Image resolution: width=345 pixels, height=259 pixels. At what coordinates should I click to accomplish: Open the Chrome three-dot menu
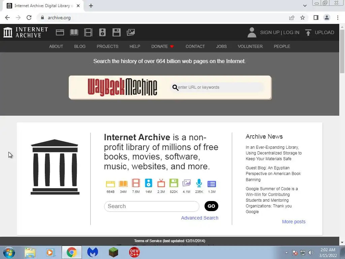338,18
